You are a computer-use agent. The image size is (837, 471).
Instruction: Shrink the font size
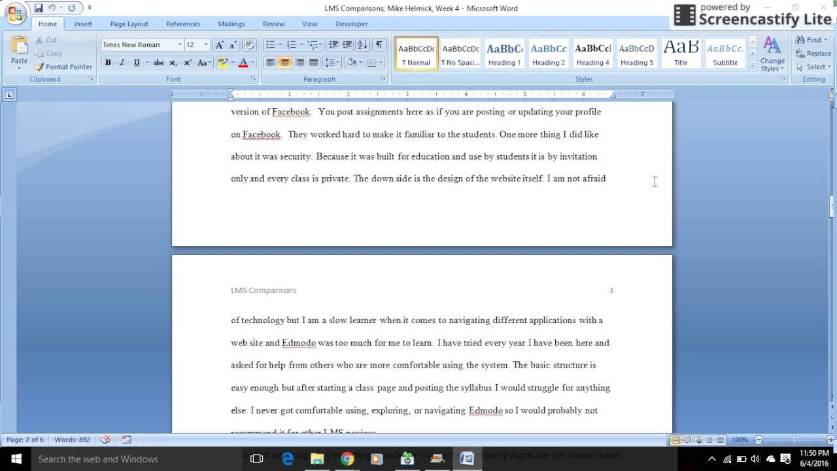pos(233,44)
